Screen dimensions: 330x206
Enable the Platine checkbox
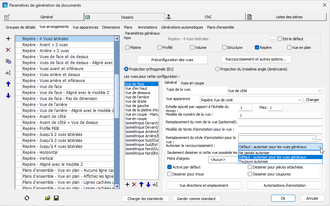pos(127,48)
